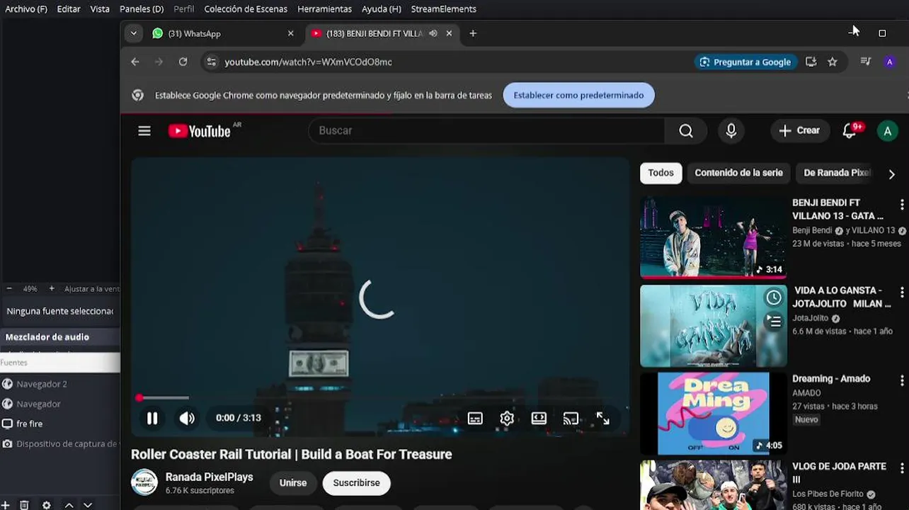Pause the YouTube video
Image resolution: width=909 pixels, height=510 pixels.
(x=152, y=418)
